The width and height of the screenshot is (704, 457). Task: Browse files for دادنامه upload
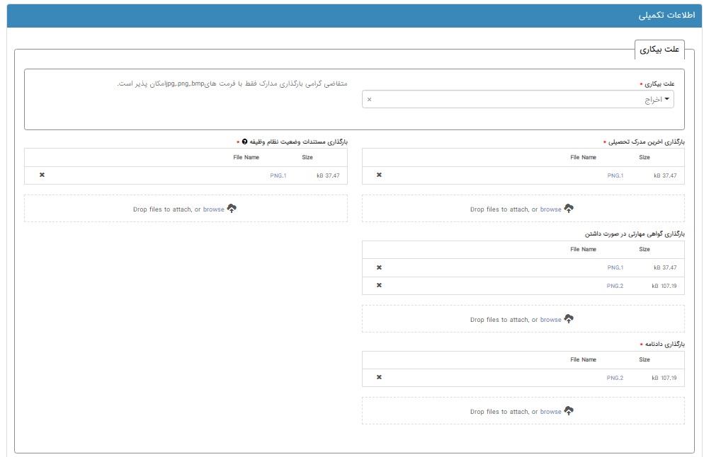[x=550, y=412]
